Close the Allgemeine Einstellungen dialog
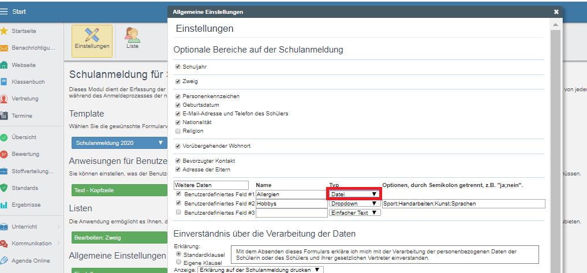 (556, 12)
